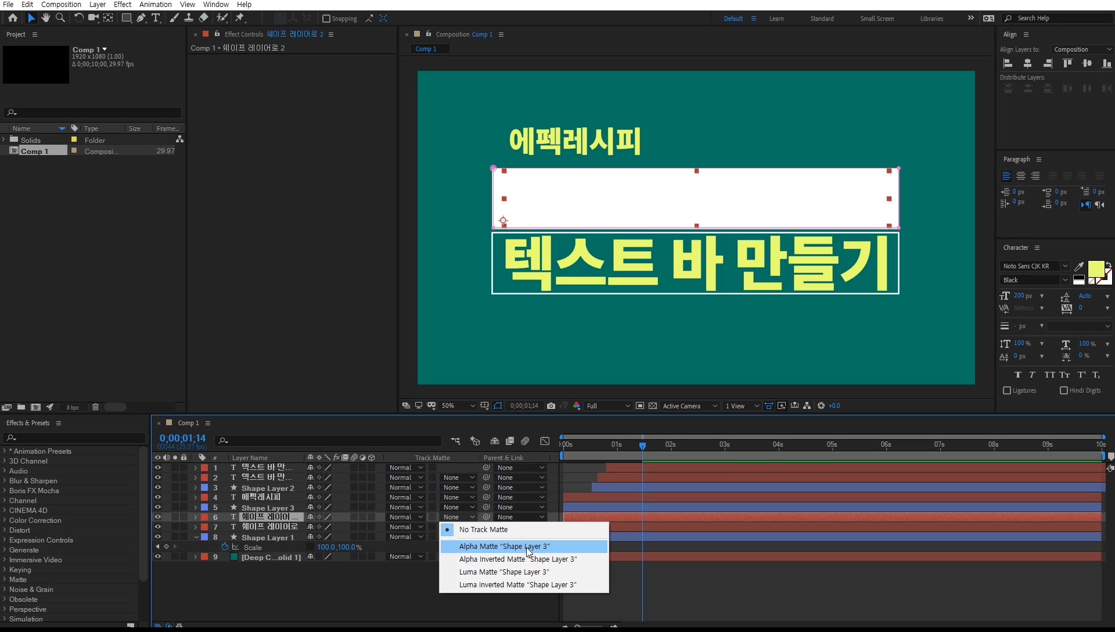Image resolution: width=1115 pixels, height=632 pixels.
Task: Switch to the Standard workspace
Action: tap(822, 19)
